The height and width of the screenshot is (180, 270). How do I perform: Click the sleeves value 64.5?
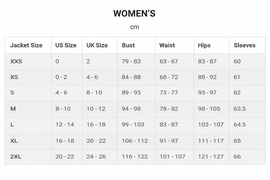240,125
